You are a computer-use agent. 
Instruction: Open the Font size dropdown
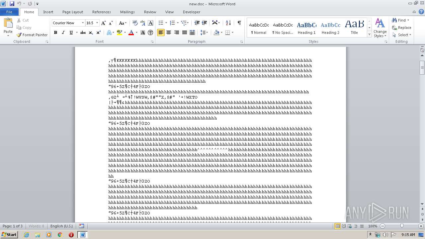tap(97, 23)
